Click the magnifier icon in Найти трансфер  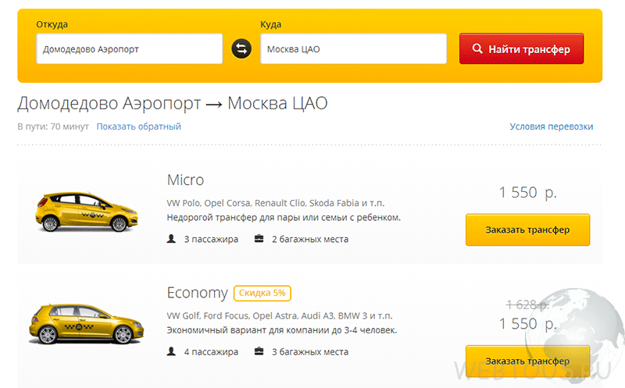[x=477, y=48]
